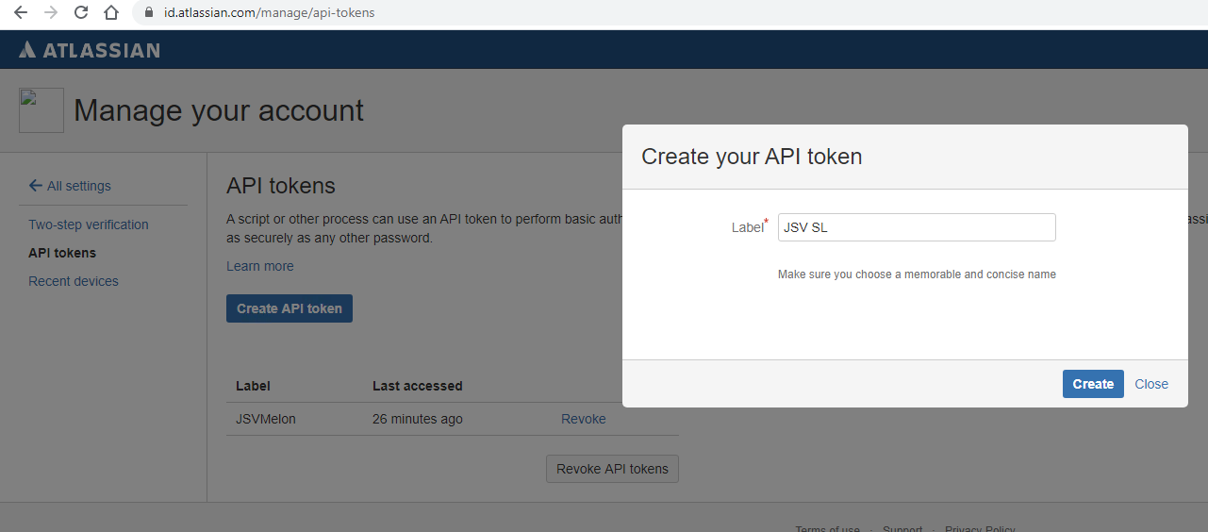Screen dimensions: 1208x532
Task: Open the browser home page
Action: pos(111,13)
